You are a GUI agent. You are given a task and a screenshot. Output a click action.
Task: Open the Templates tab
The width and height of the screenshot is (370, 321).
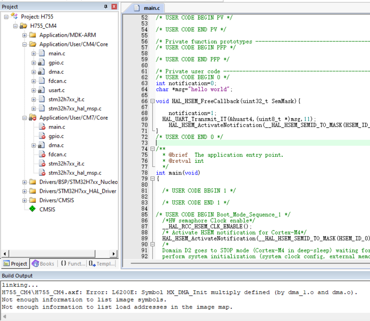pyautogui.click(x=101, y=264)
